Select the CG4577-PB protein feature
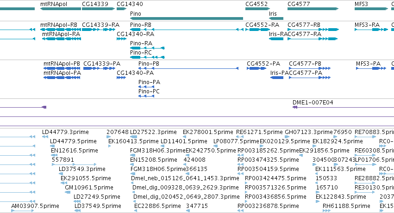The width and height of the screenshot is (394, 213). (310, 68)
